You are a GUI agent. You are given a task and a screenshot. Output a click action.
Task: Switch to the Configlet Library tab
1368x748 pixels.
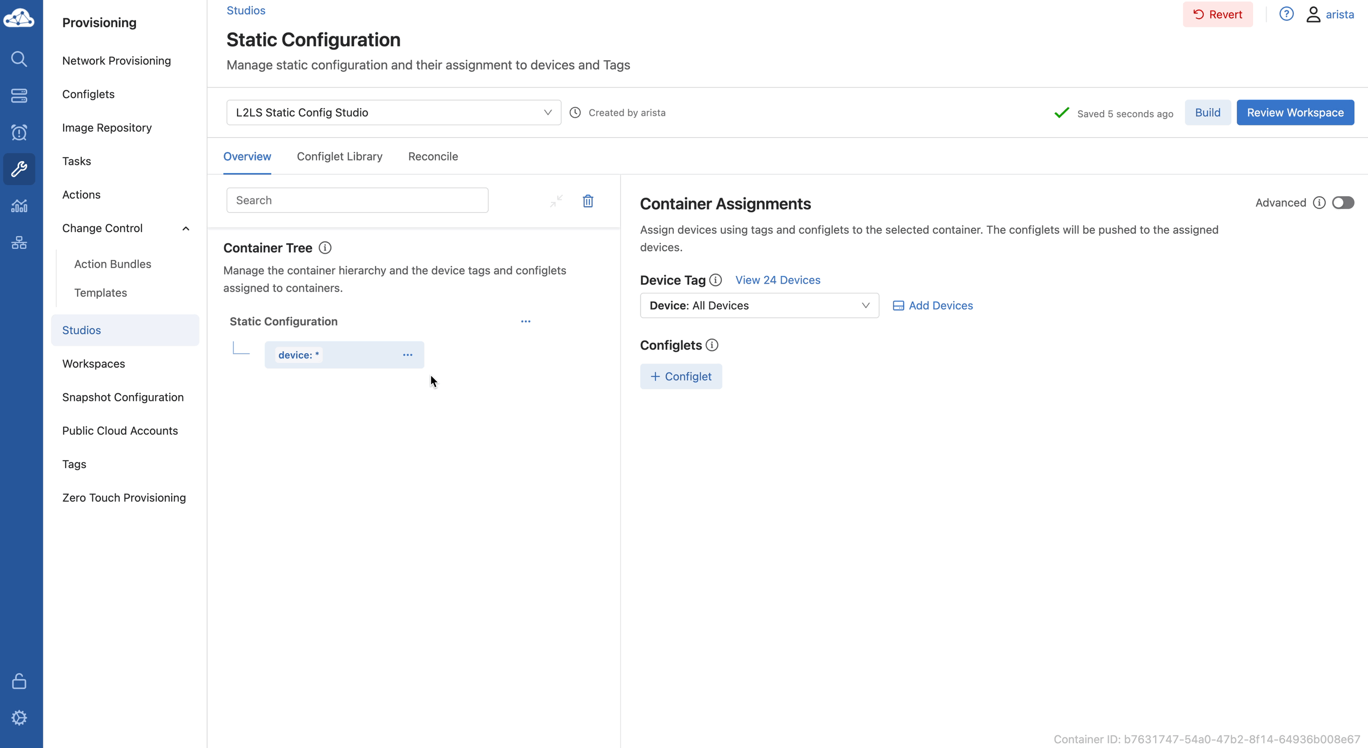339,156
